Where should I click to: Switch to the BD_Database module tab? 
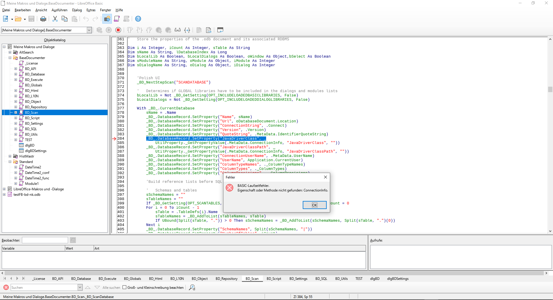81,278
